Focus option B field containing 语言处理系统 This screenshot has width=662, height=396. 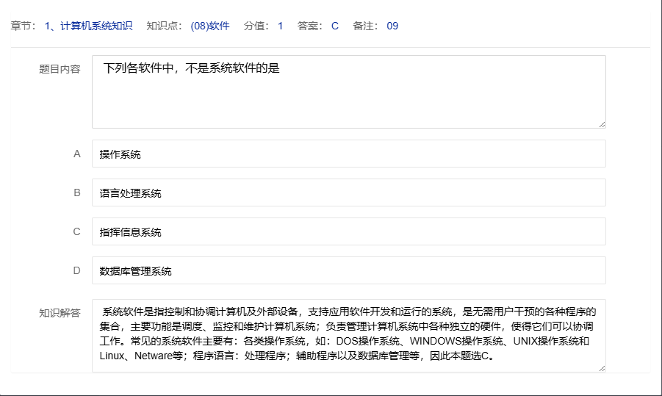coord(348,193)
